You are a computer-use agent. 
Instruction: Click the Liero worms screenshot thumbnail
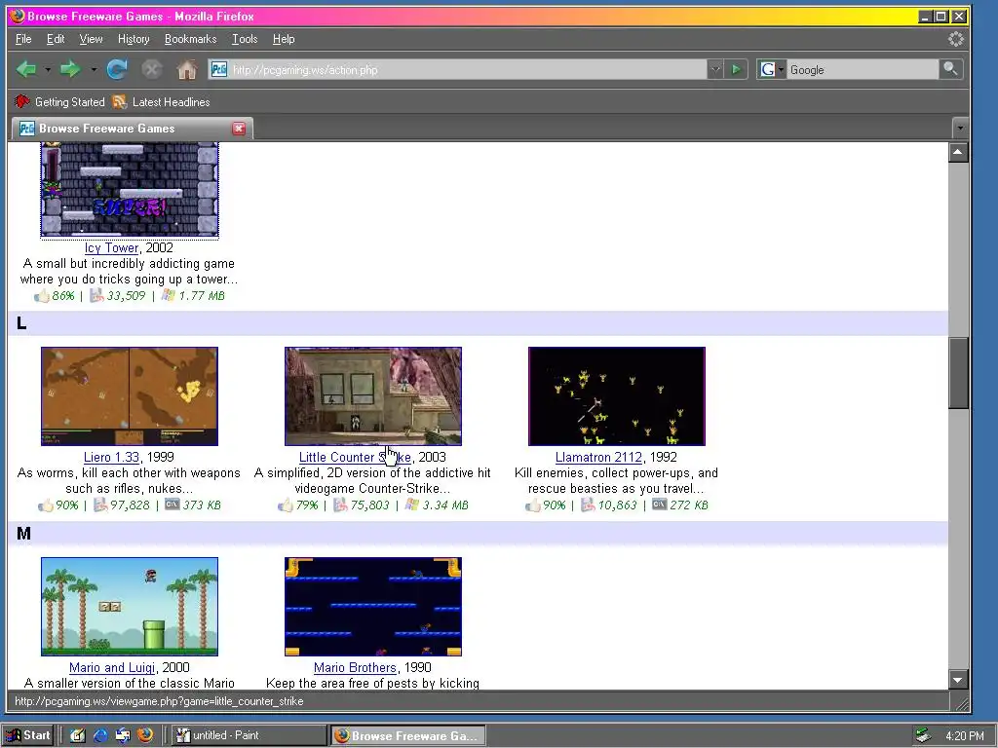click(x=130, y=396)
